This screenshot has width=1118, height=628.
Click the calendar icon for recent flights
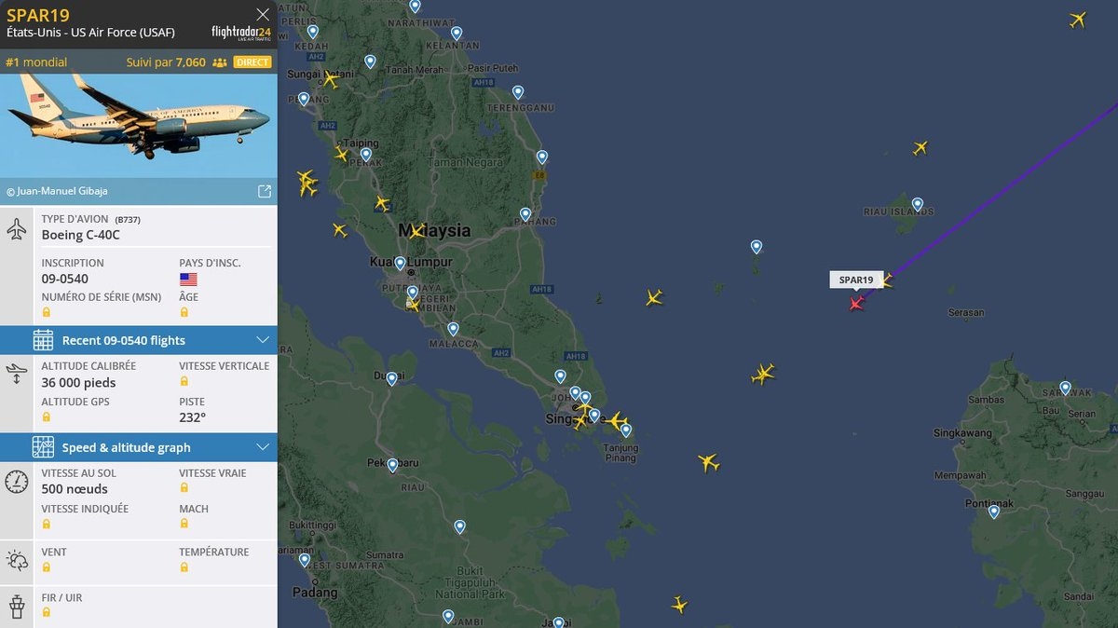(x=43, y=339)
